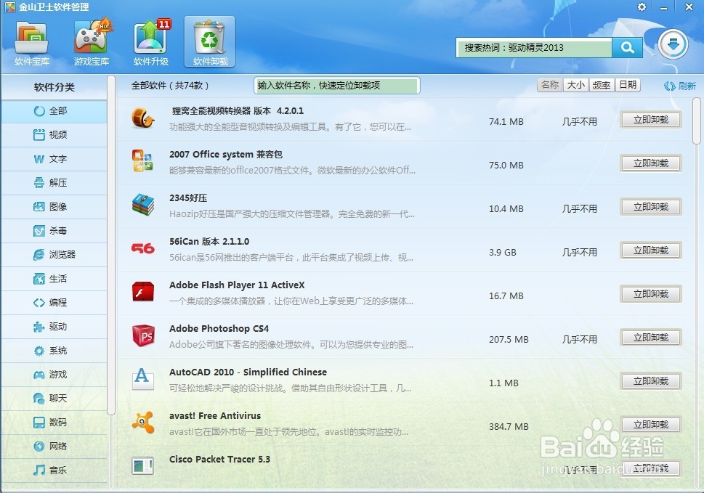The image size is (704, 493).
Task: Select the 视频 video category
Action: coord(54,134)
